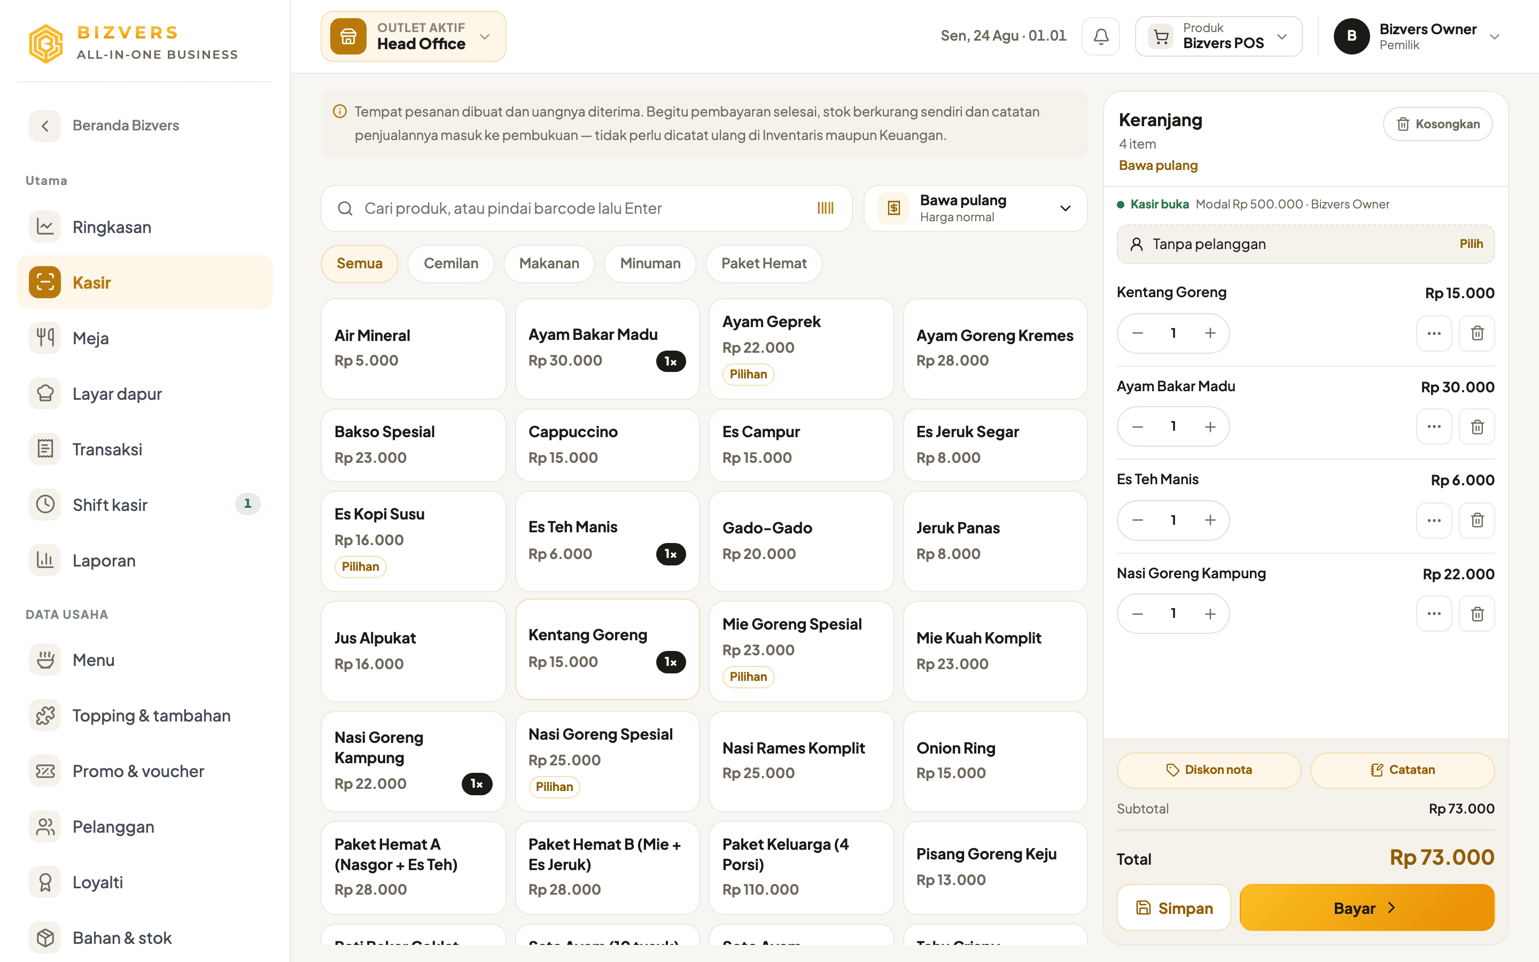Delete Ayam Bakar Madu from cart

pyautogui.click(x=1476, y=427)
